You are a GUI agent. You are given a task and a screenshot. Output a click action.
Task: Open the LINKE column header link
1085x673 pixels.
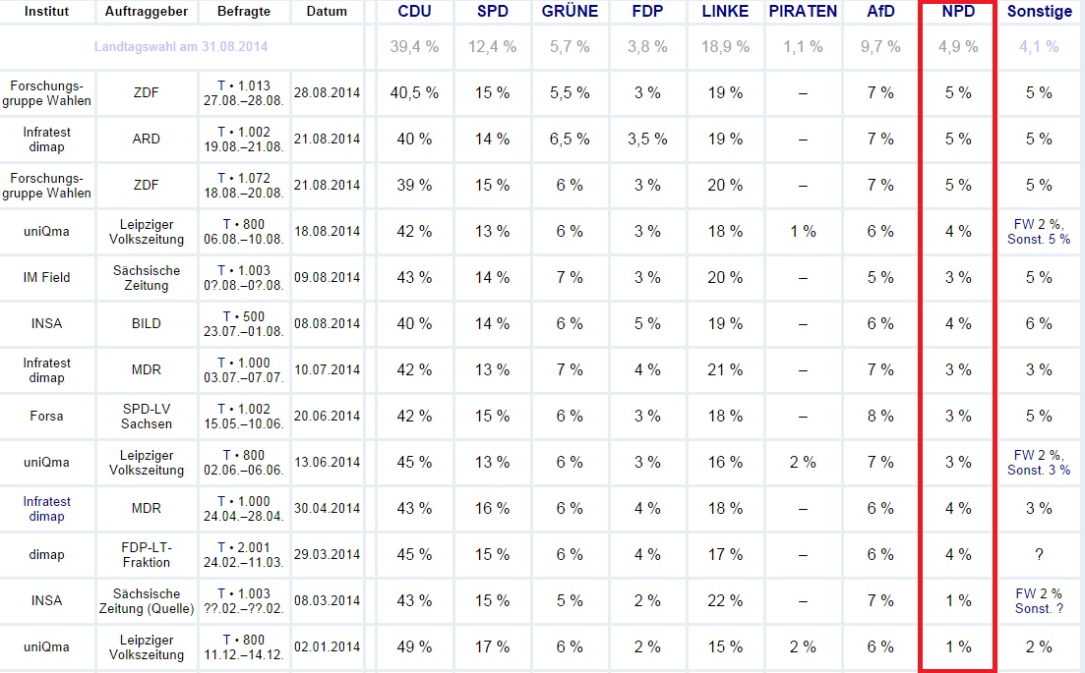pyautogui.click(x=725, y=12)
